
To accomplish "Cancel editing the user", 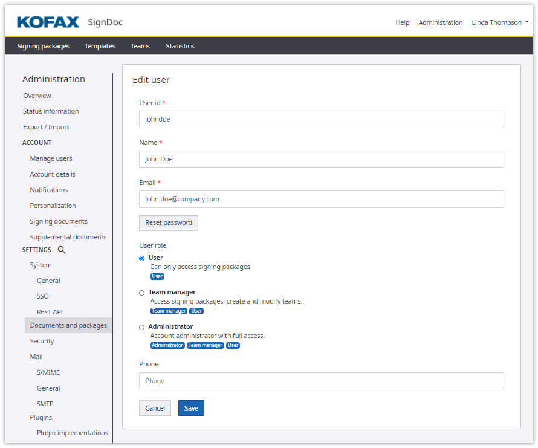I will [155, 408].
